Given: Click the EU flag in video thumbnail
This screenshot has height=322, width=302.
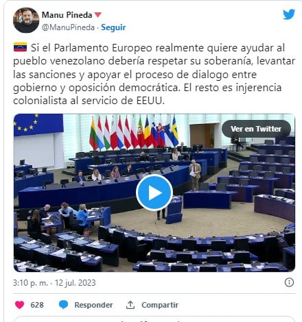Looking at the screenshot, I should [x=38, y=125].
